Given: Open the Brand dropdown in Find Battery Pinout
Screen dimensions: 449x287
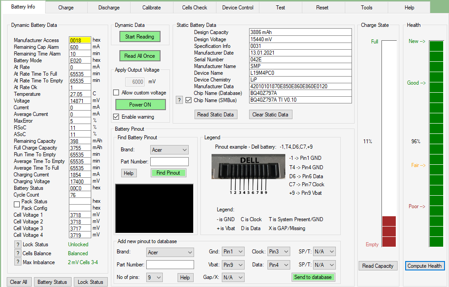Looking at the screenshot, I should click(169, 150).
